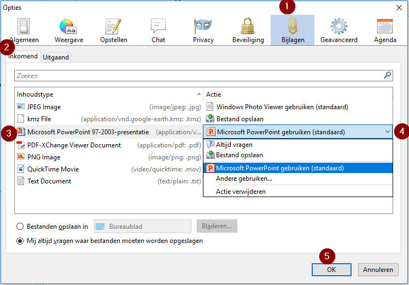The height and width of the screenshot is (285, 409).
Task: Click the Bladeren... button
Action: point(217,226)
